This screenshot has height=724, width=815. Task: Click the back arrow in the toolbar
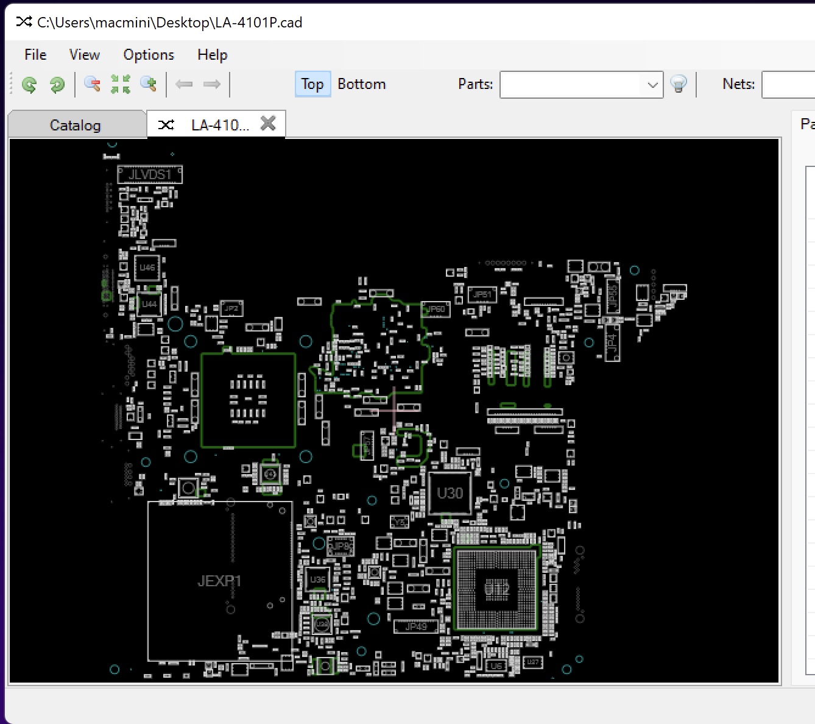(x=184, y=84)
